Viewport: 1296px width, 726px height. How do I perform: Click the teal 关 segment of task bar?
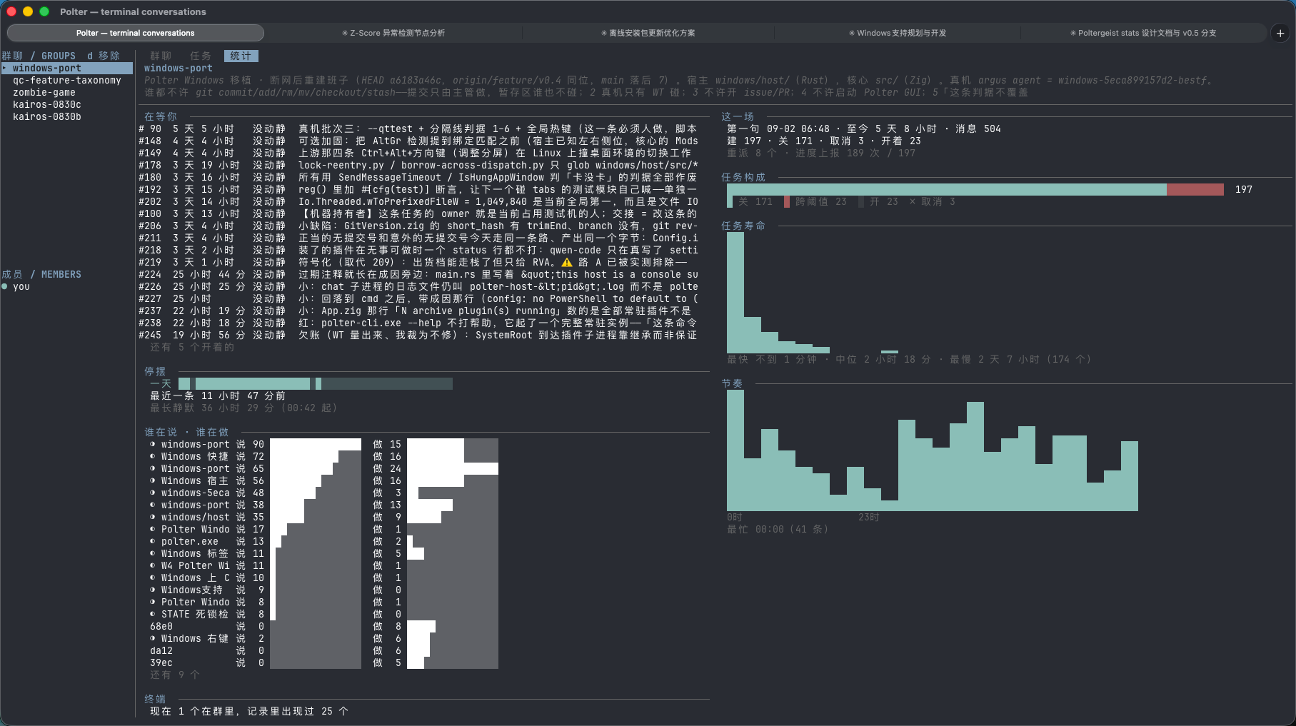coord(947,189)
